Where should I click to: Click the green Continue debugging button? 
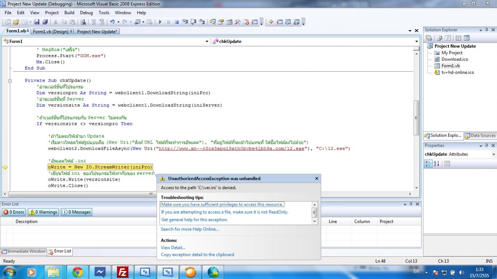[160, 22]
